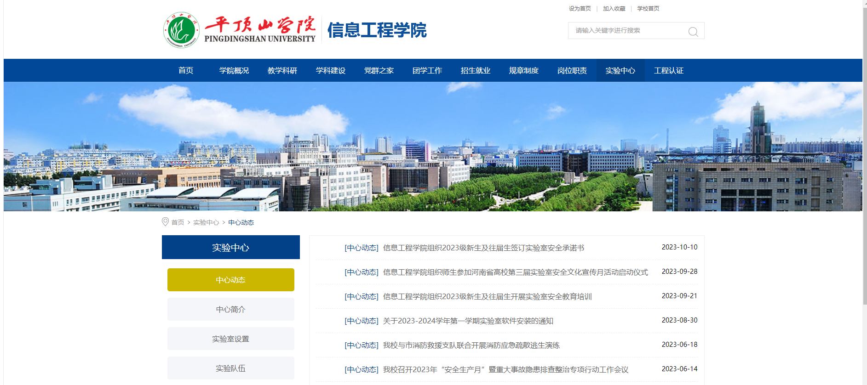This screenshot has width=867, height=385.
Task: Open the 工程认证 menu item
Action: (x=668, y=70)
